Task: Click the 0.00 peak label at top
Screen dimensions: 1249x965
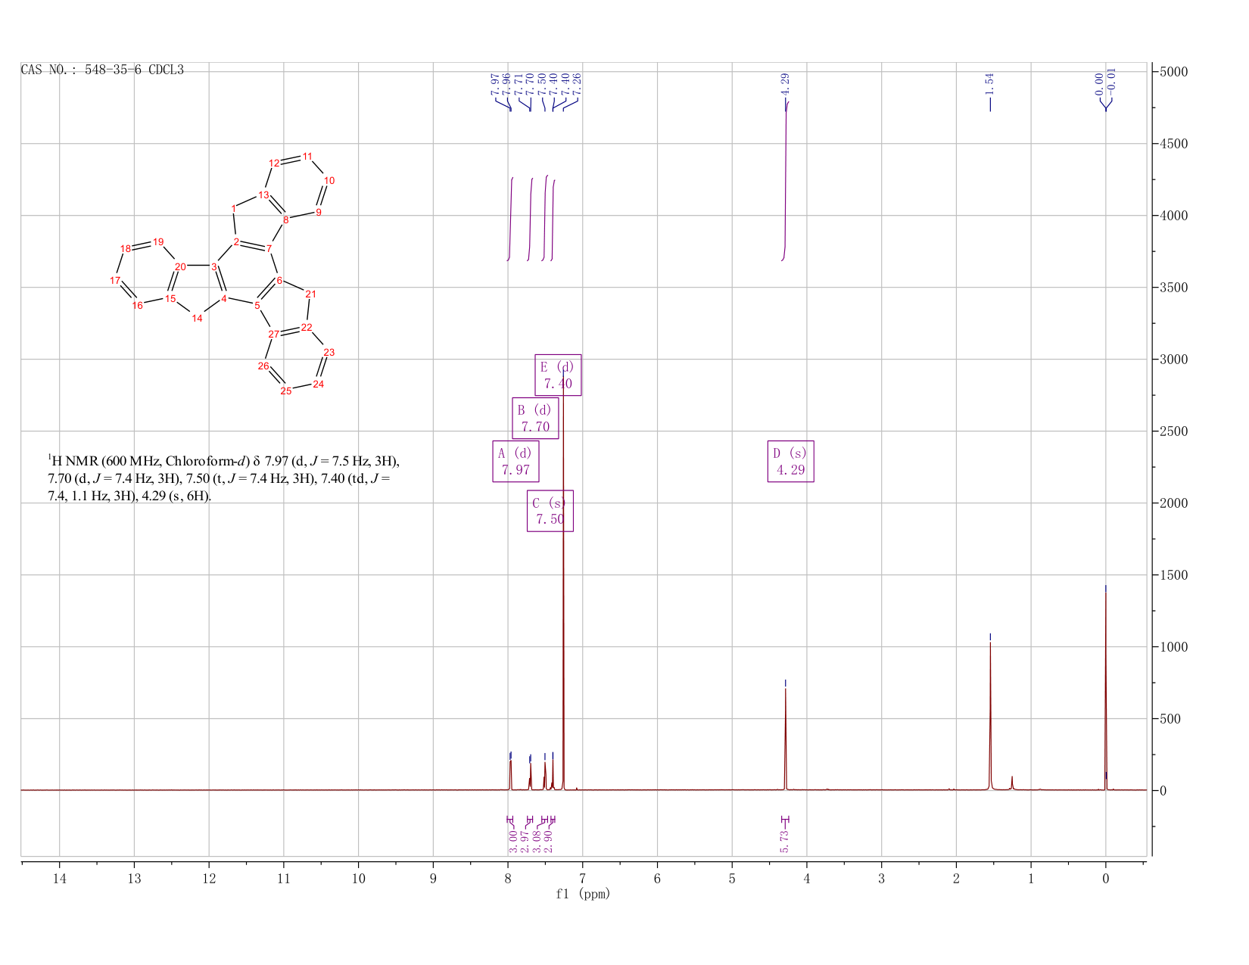Action: pos(1099,83)
